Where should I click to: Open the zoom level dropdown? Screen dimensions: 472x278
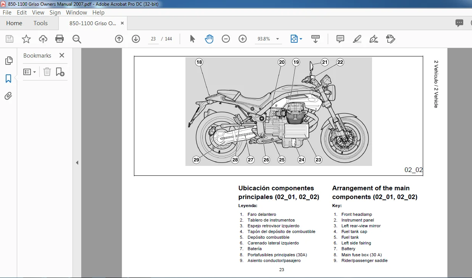coord(277,39)
